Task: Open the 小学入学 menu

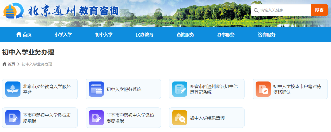Action: pos(63,35)
